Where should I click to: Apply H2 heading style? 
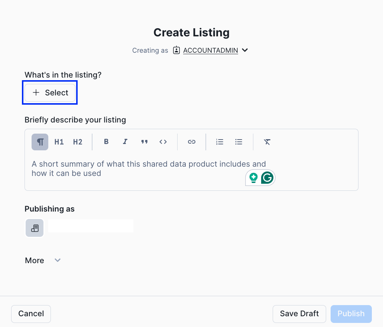coord(78,142)
